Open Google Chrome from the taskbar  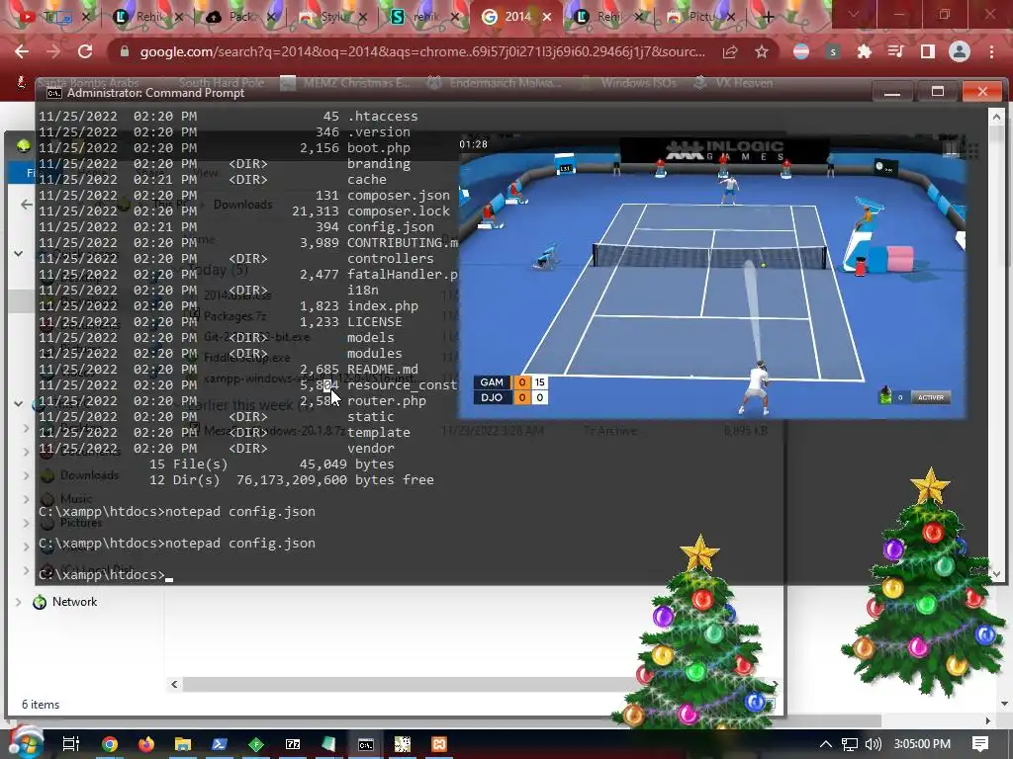point(110,744)
